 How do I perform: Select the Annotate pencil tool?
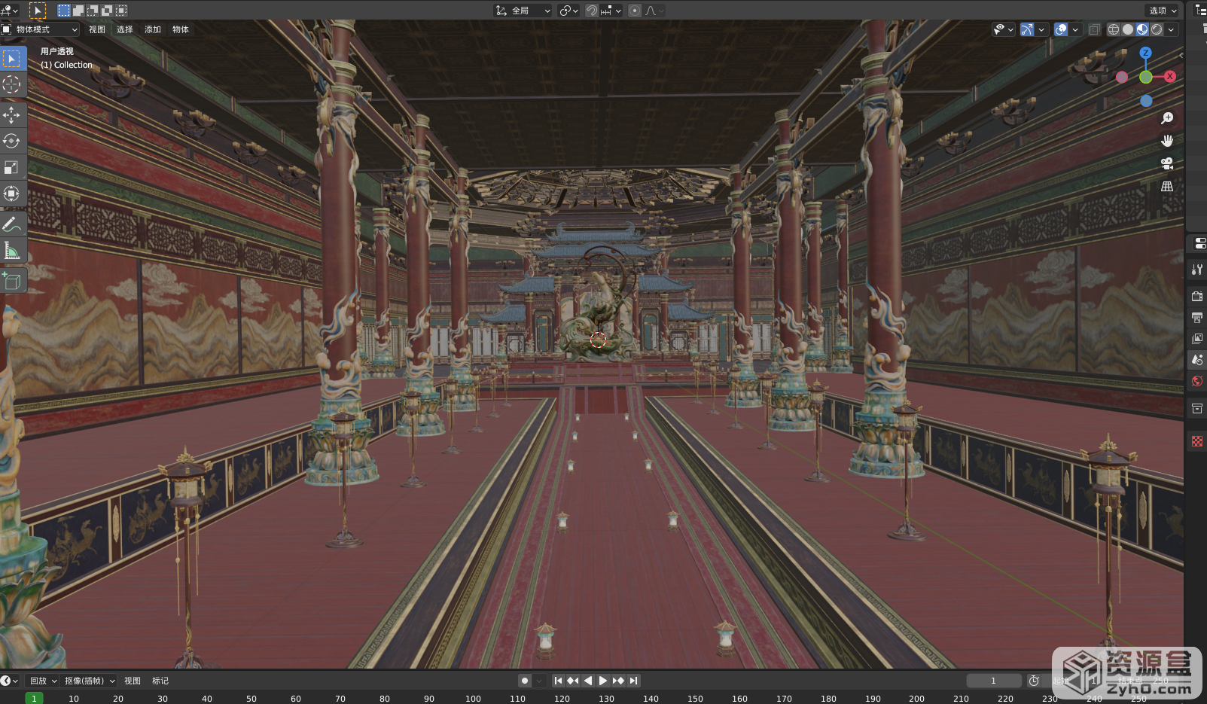click(11, 224)
